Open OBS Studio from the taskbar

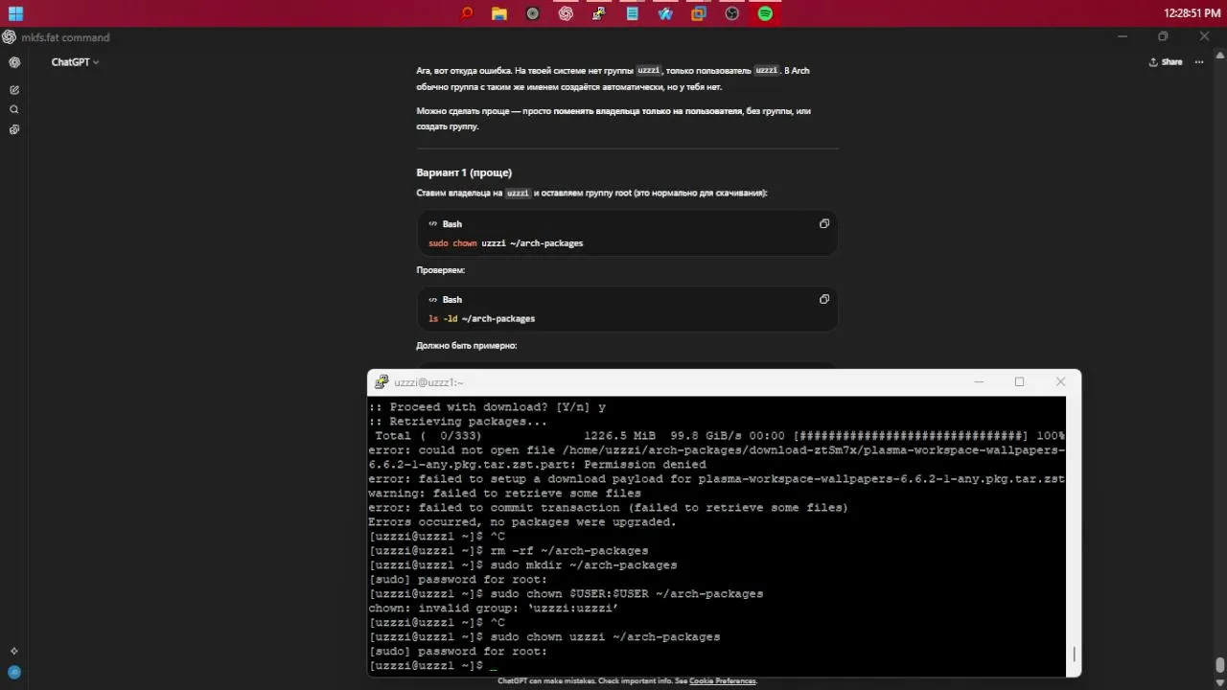pyautogui.click(x=732, y=13)
